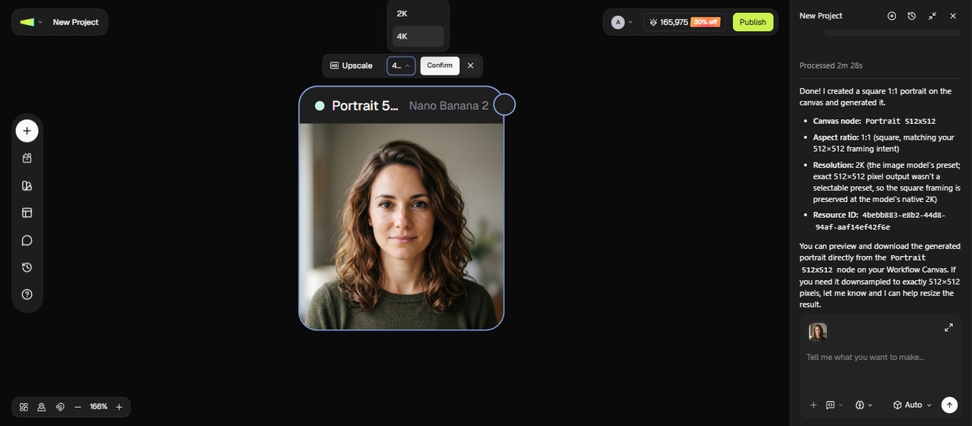Zoom in with the plus button beside 166%
Viewport: 972px width, 426px height.
[119, 407]
